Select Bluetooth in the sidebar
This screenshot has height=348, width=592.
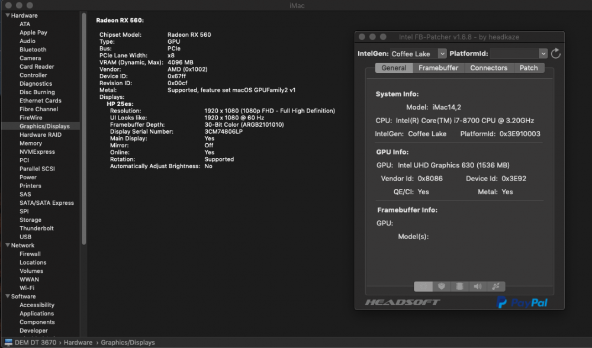pos(33,50)
